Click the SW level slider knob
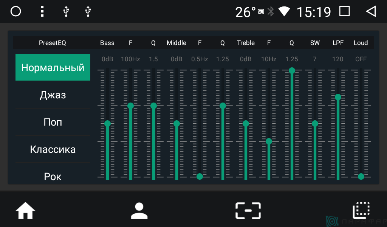 point(315,123)
